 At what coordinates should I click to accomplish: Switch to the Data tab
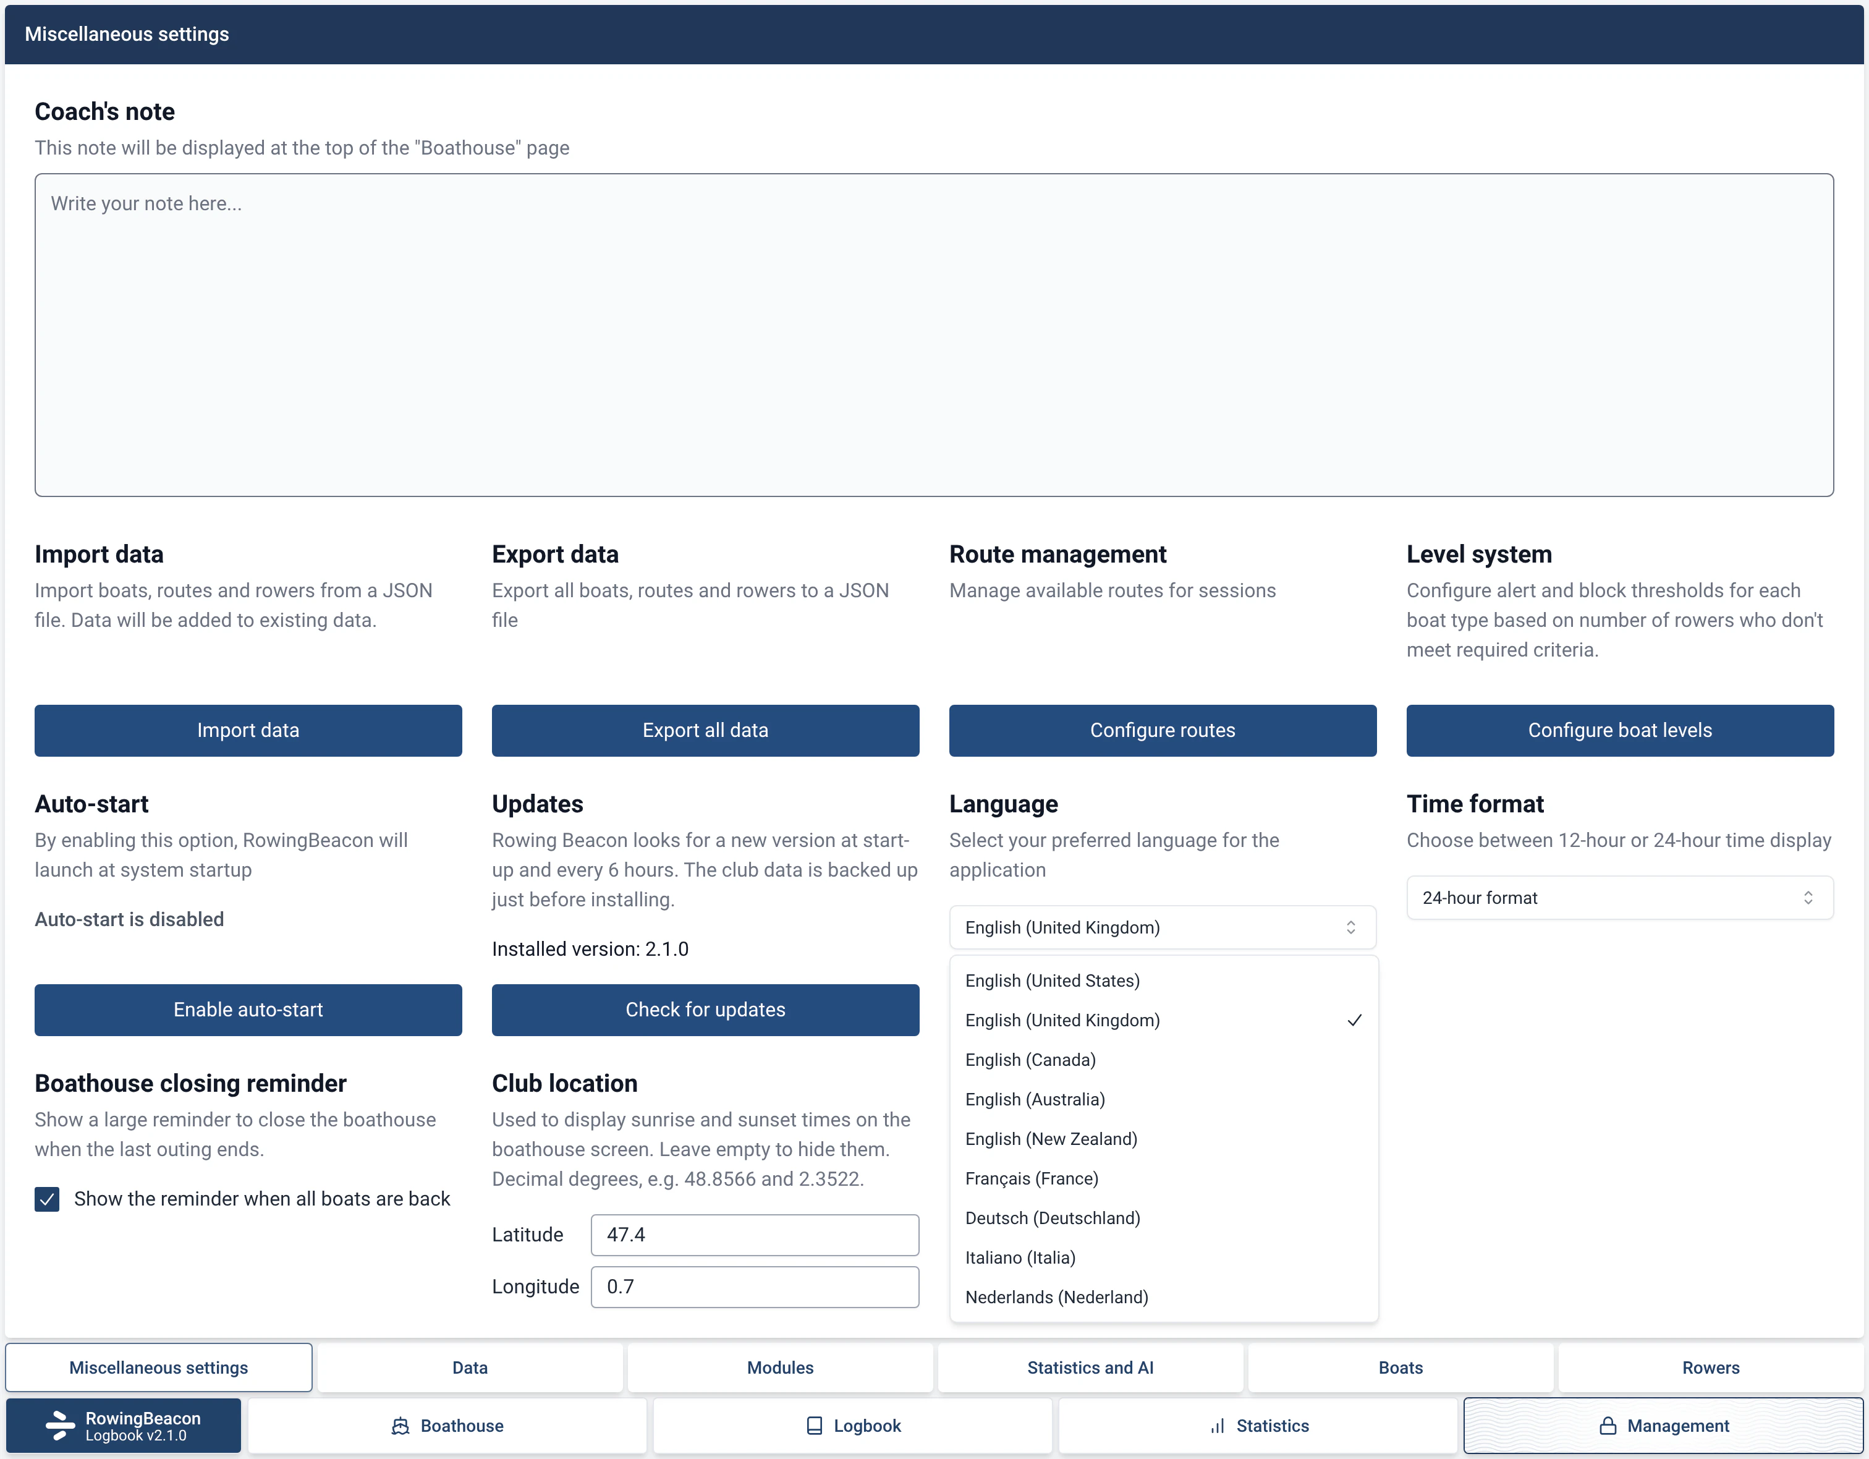tap(470, 1368)
